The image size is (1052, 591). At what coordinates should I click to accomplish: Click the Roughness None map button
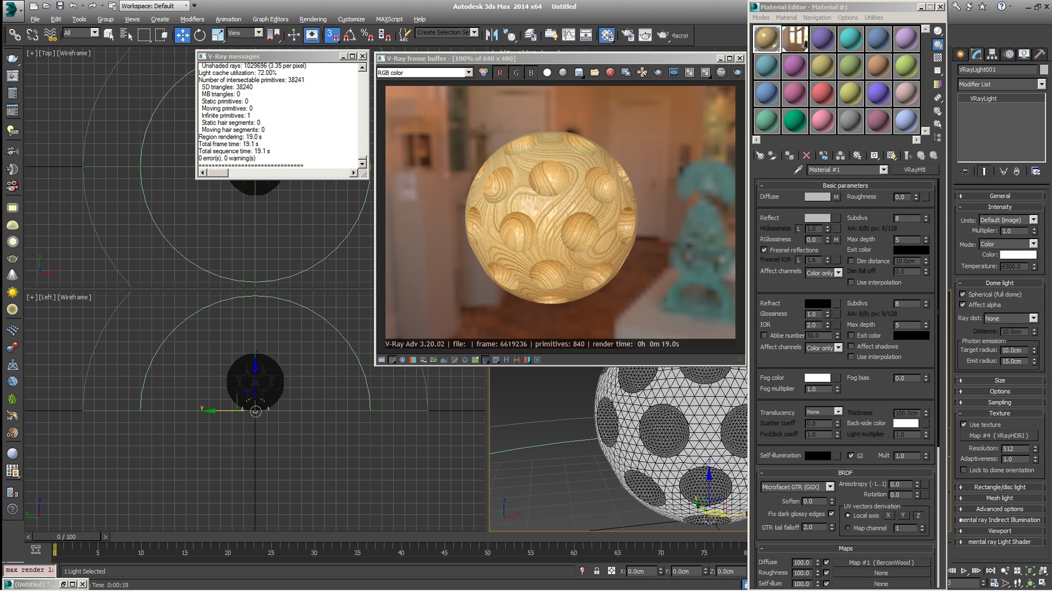881,573
